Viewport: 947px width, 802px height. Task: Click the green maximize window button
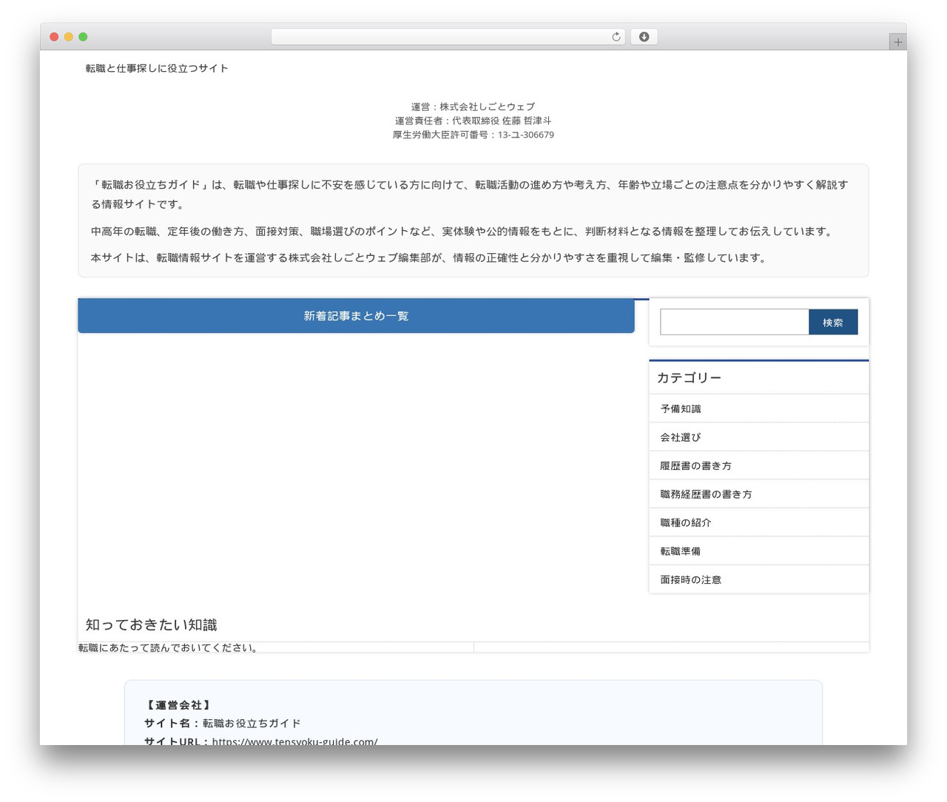click(x=83, y=37)
